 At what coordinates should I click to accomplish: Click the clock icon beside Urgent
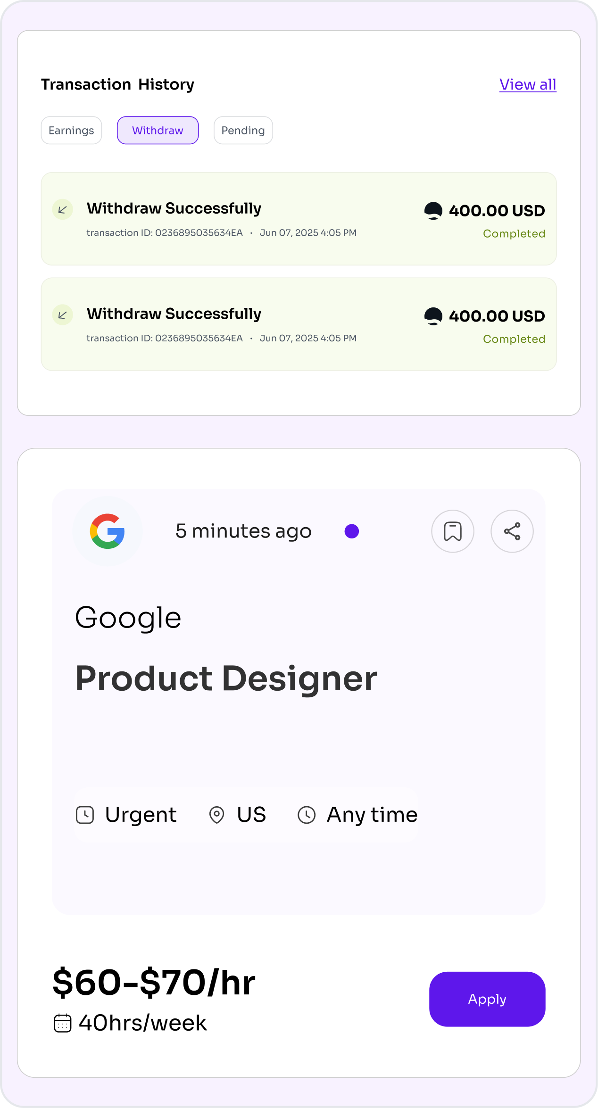[x=85, y=815]
